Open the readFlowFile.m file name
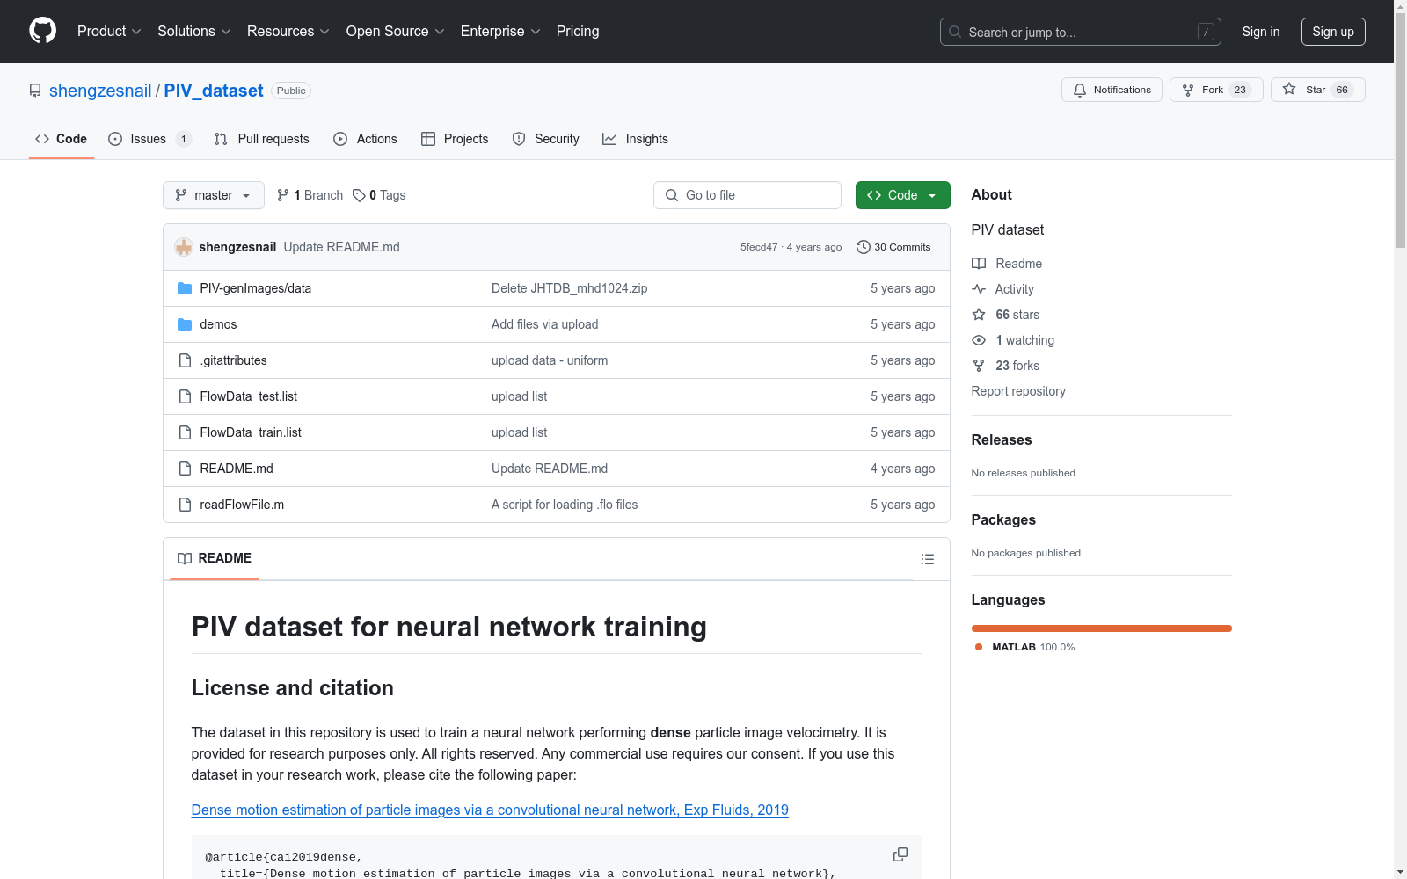 click(x=242, y=505)
